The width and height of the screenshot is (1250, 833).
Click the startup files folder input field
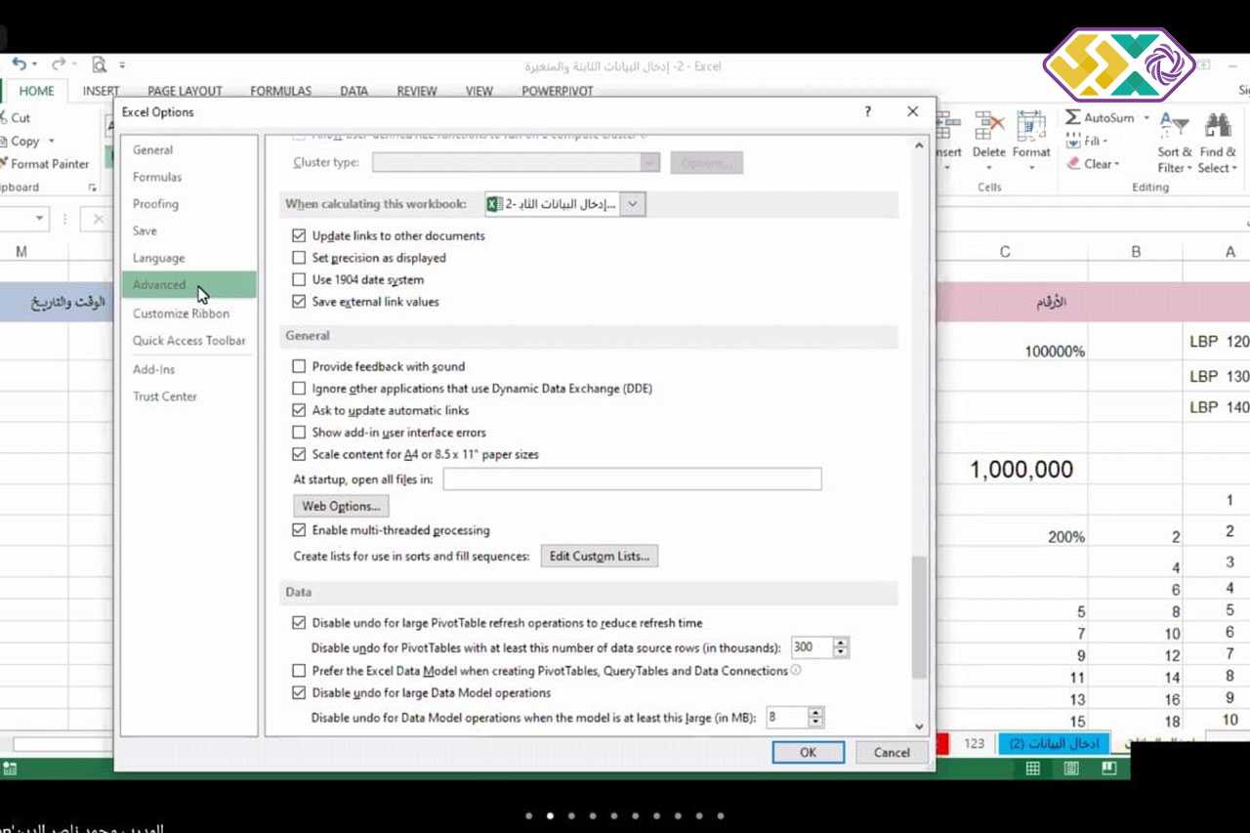(x=632, y=479)
